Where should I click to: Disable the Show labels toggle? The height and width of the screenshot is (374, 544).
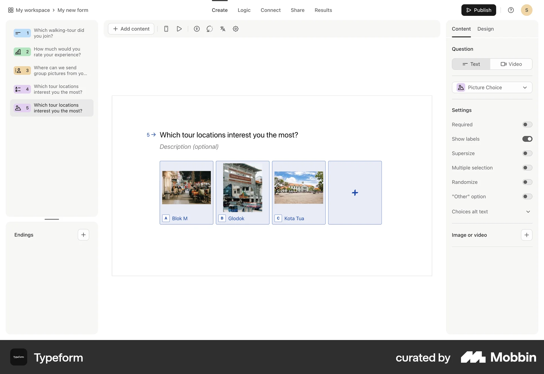527,139
